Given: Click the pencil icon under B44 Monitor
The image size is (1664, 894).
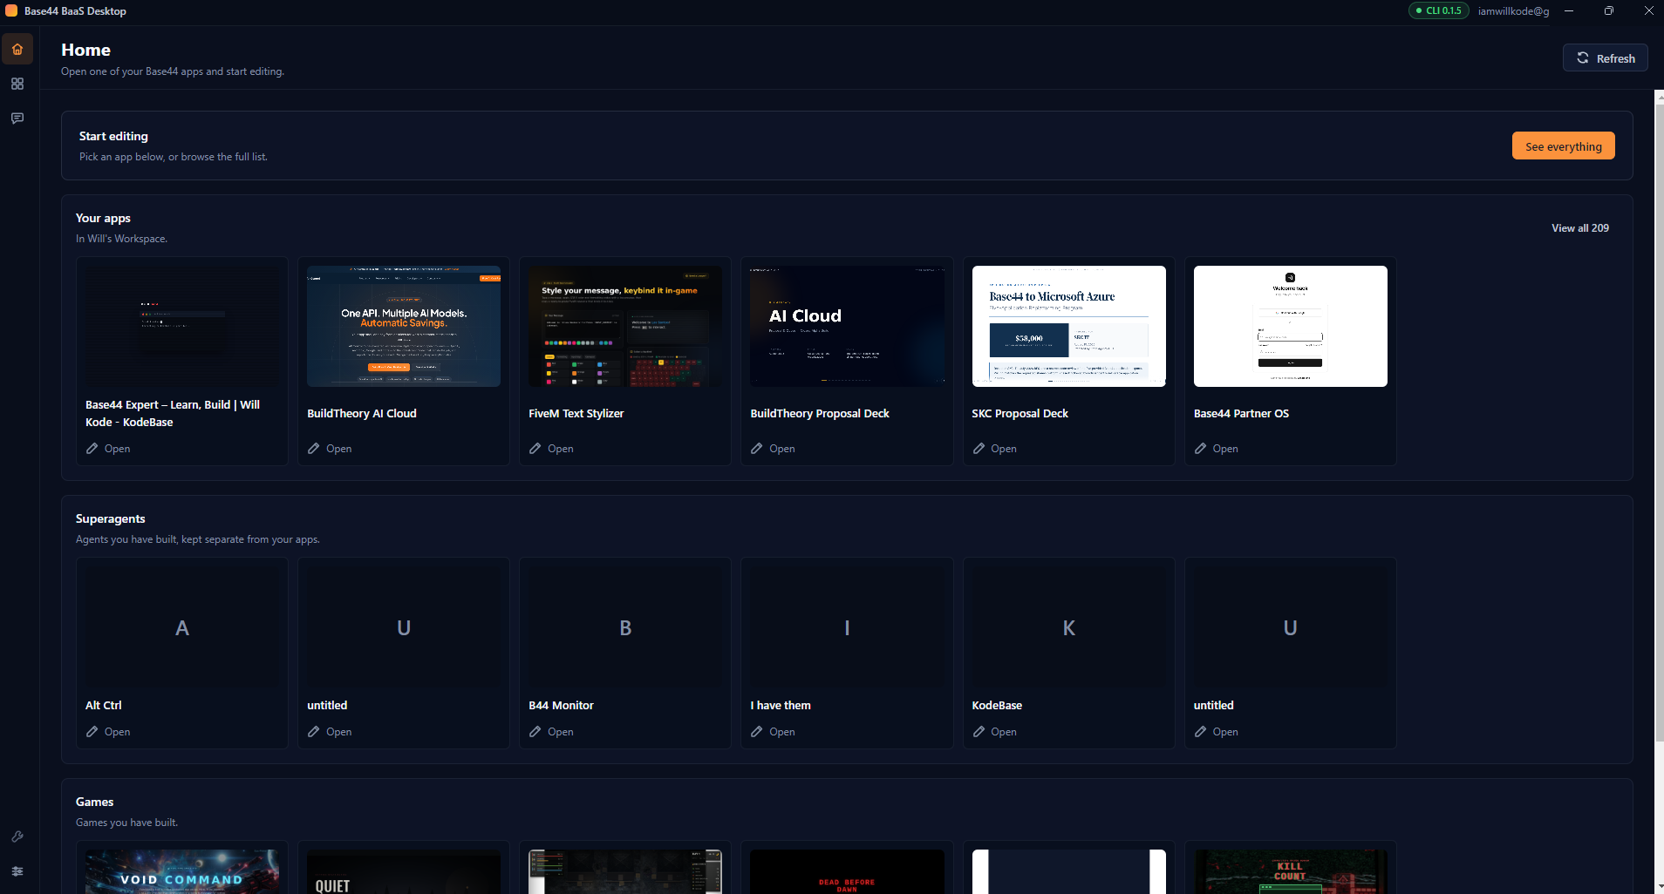Looking at the screenshot, I should coord(535,731).
